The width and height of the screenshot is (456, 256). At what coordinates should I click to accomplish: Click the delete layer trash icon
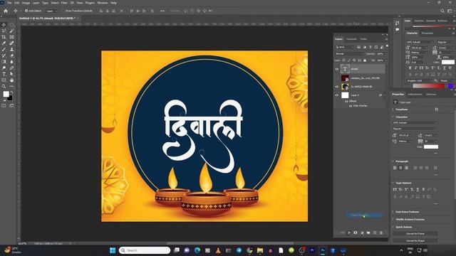[x=381, y=233]
